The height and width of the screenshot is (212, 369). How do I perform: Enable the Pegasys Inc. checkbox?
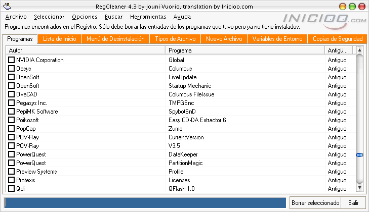coord(11,102)
